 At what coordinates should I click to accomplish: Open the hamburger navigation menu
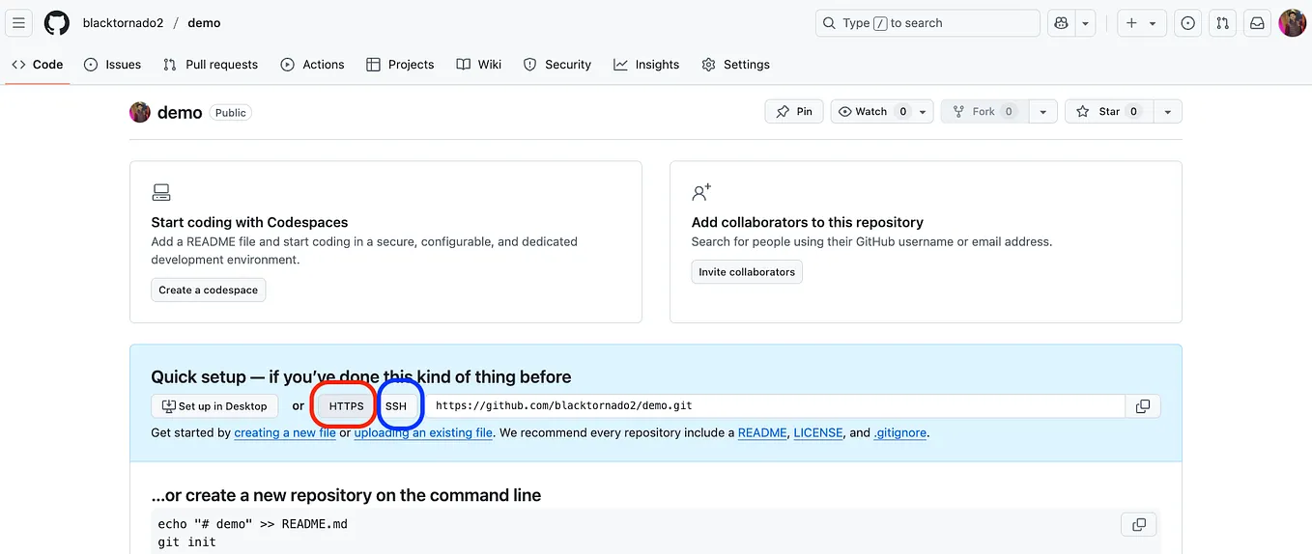(x=19, y=23)
